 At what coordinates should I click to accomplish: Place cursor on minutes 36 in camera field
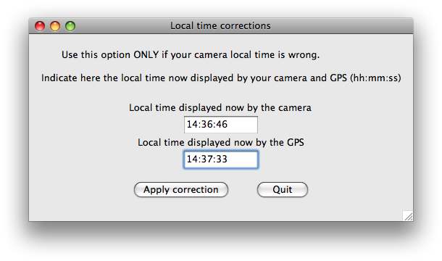pos(207,125)
